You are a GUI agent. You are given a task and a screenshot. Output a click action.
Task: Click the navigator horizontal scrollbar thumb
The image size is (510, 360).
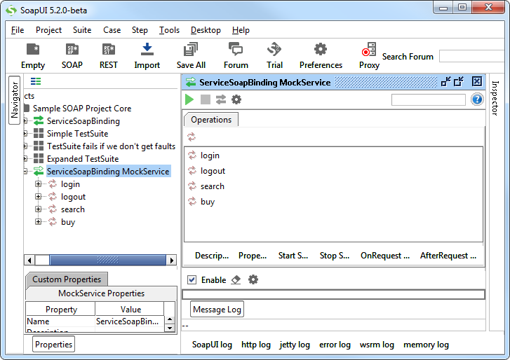[x=107, y=260]
